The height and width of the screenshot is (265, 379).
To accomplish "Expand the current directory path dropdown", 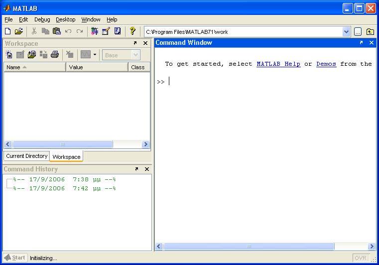I will [346, 32].
